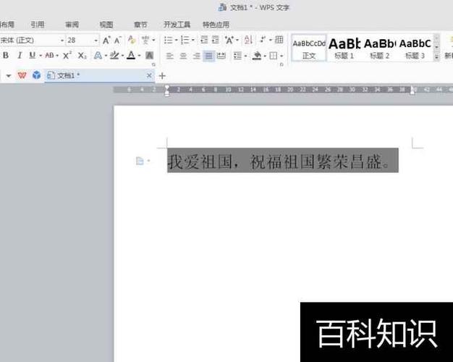Toggle underline formatting (U)

[x=32, y=55]
